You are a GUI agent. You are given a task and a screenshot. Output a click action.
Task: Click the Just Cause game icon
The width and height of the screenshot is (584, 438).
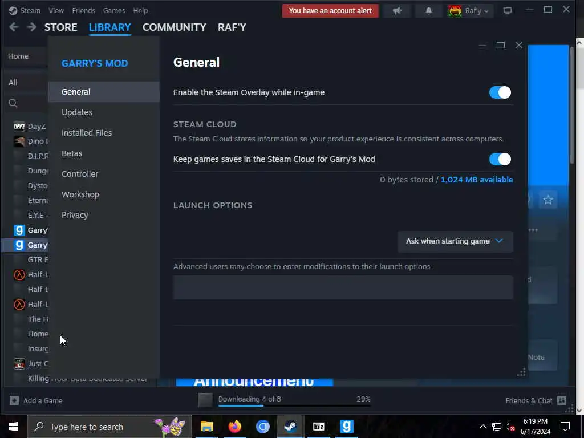[x=19, y=363]
